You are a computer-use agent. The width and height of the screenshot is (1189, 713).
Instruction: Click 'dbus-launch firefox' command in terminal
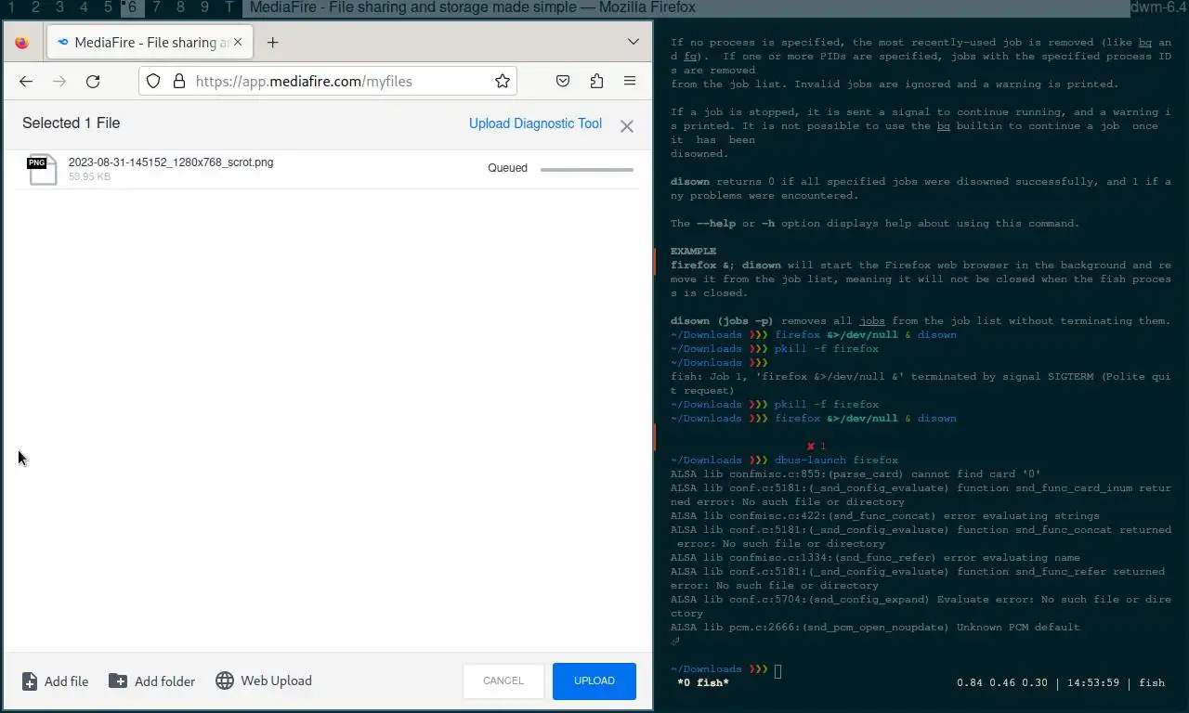(x=836, y=460)
